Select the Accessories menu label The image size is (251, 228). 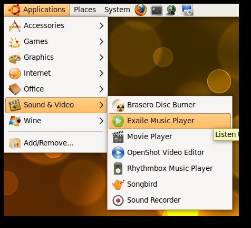pyautogui.click(x=44, y=25)
